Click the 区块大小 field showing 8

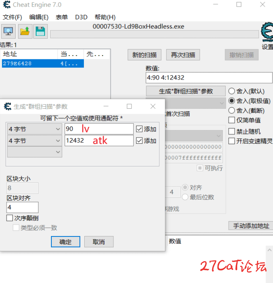tap(23, 188)
